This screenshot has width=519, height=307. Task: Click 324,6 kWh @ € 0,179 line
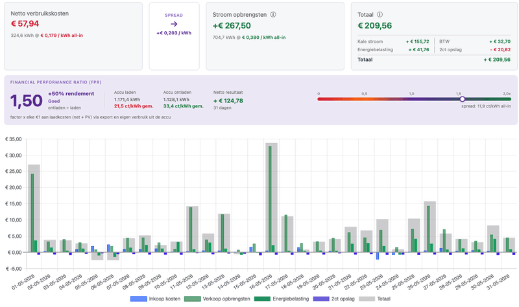click(47, 36)
